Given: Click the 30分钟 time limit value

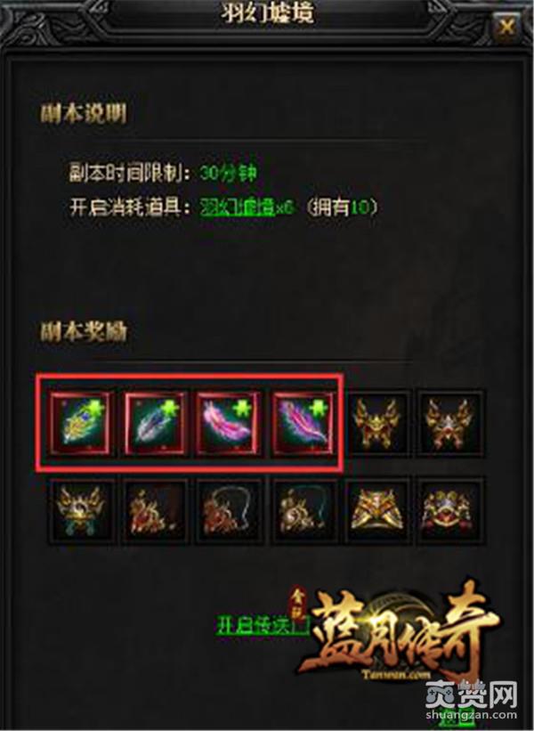Looking at the screenshot, I should (x=229, y=174).
